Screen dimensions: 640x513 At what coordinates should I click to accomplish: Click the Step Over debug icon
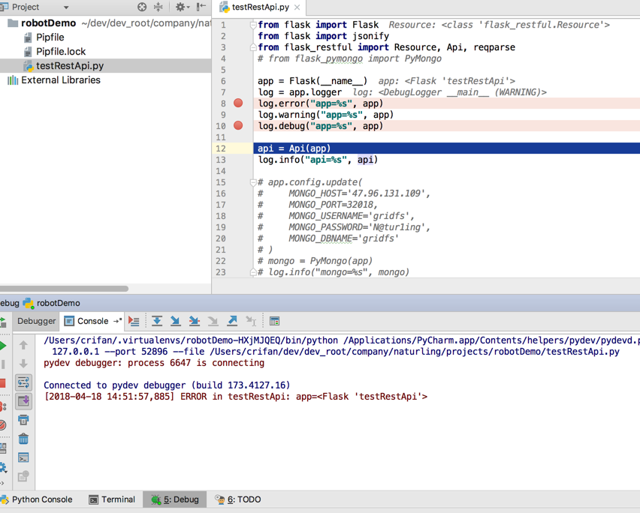click(157, 321)
